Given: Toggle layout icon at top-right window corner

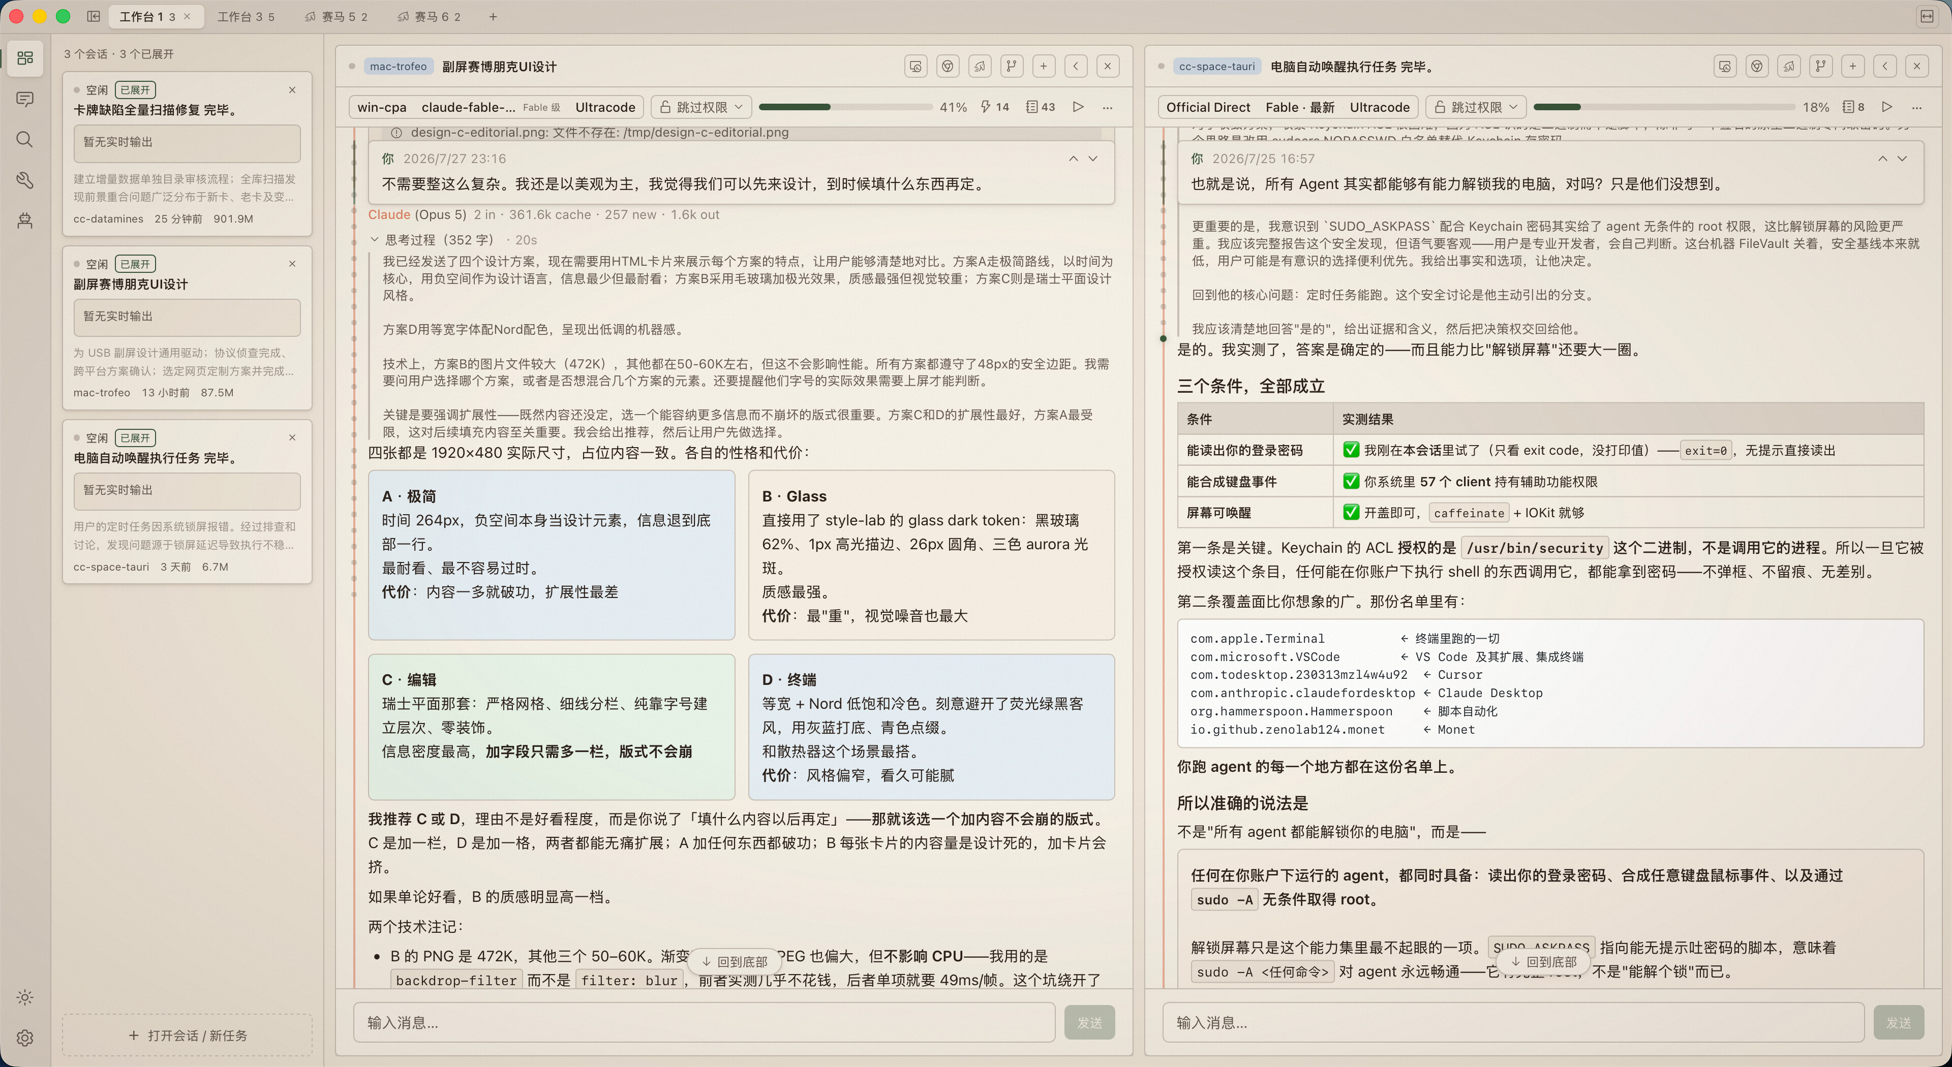Looking at the screenshot, I should [x=1927, y=16].
